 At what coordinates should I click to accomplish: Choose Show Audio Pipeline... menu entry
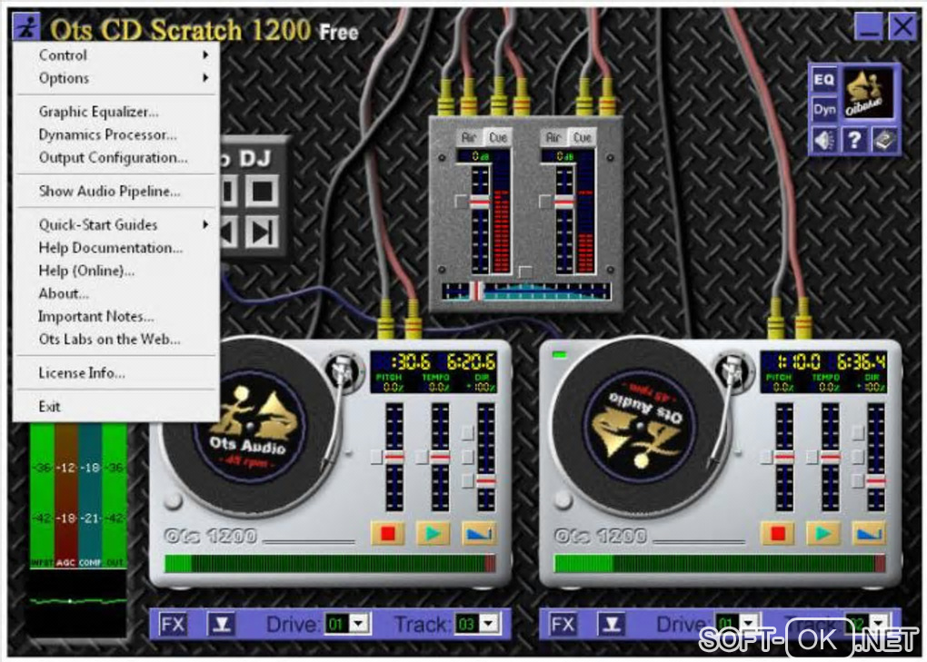click(116, 191)
